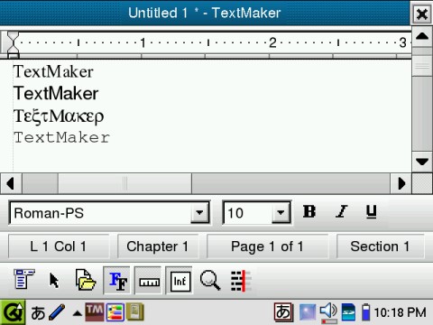This screenshot has height=325, width=433.
Task: Click the first TextMaker line in serif font
Action: click(x=53, y=72)
